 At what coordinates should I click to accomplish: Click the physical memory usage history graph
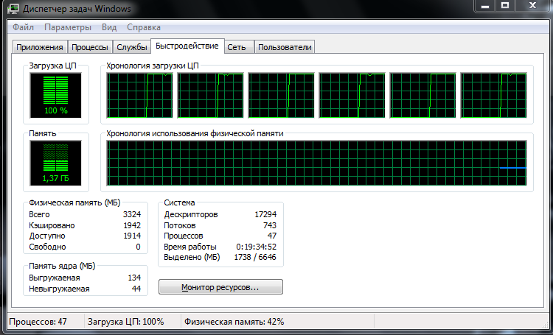(317, 163)
